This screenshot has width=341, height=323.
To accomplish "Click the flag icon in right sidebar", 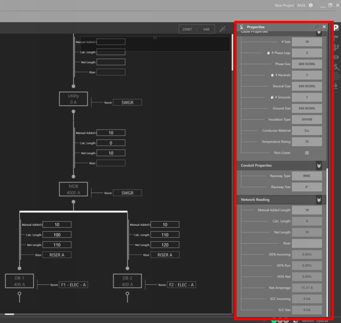I will pyautogui.click(x=336, y=37).
